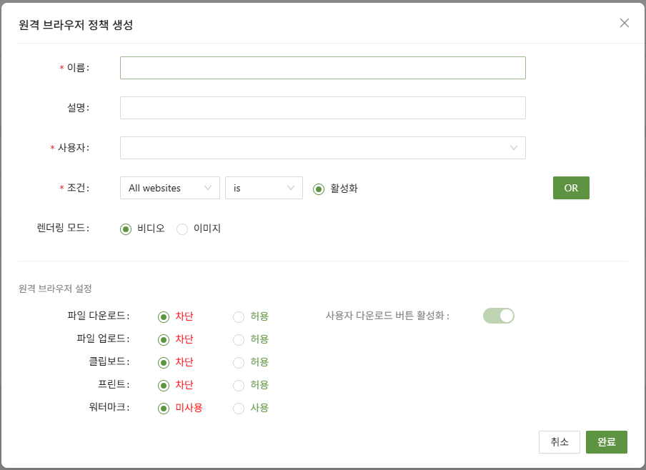Close the remote browser policy dialog
The width and height of the screenshot is (646, 470).
pos(624,23)
